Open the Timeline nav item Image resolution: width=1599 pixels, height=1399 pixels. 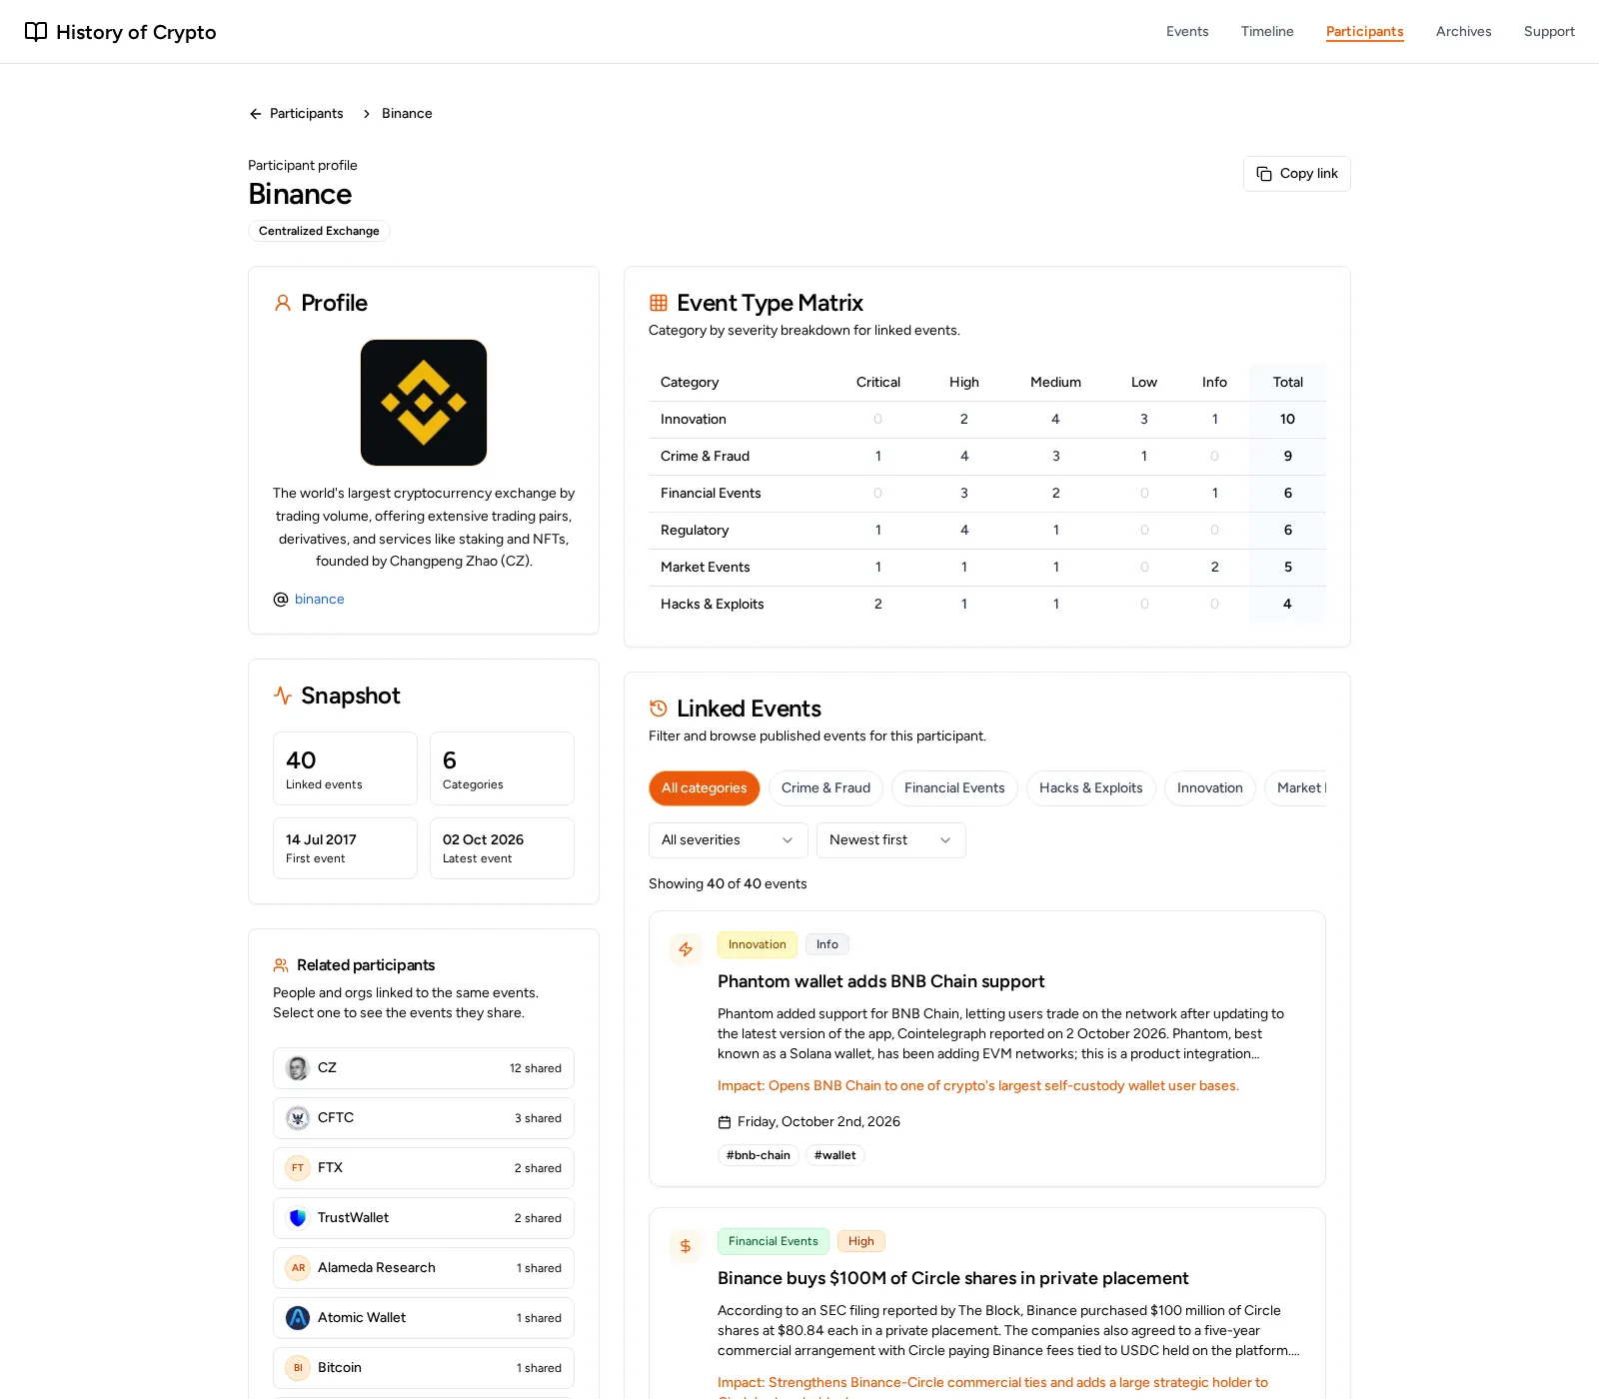1267,32
